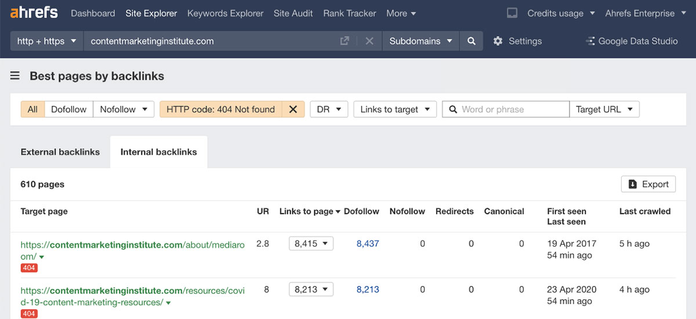The image size is (696, 319).
Task: Open the external link icon in URL bar
Action: pos(345,41)
